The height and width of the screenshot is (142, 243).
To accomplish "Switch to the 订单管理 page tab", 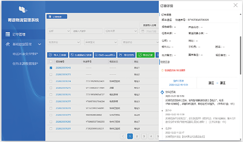I will [57, 17].
